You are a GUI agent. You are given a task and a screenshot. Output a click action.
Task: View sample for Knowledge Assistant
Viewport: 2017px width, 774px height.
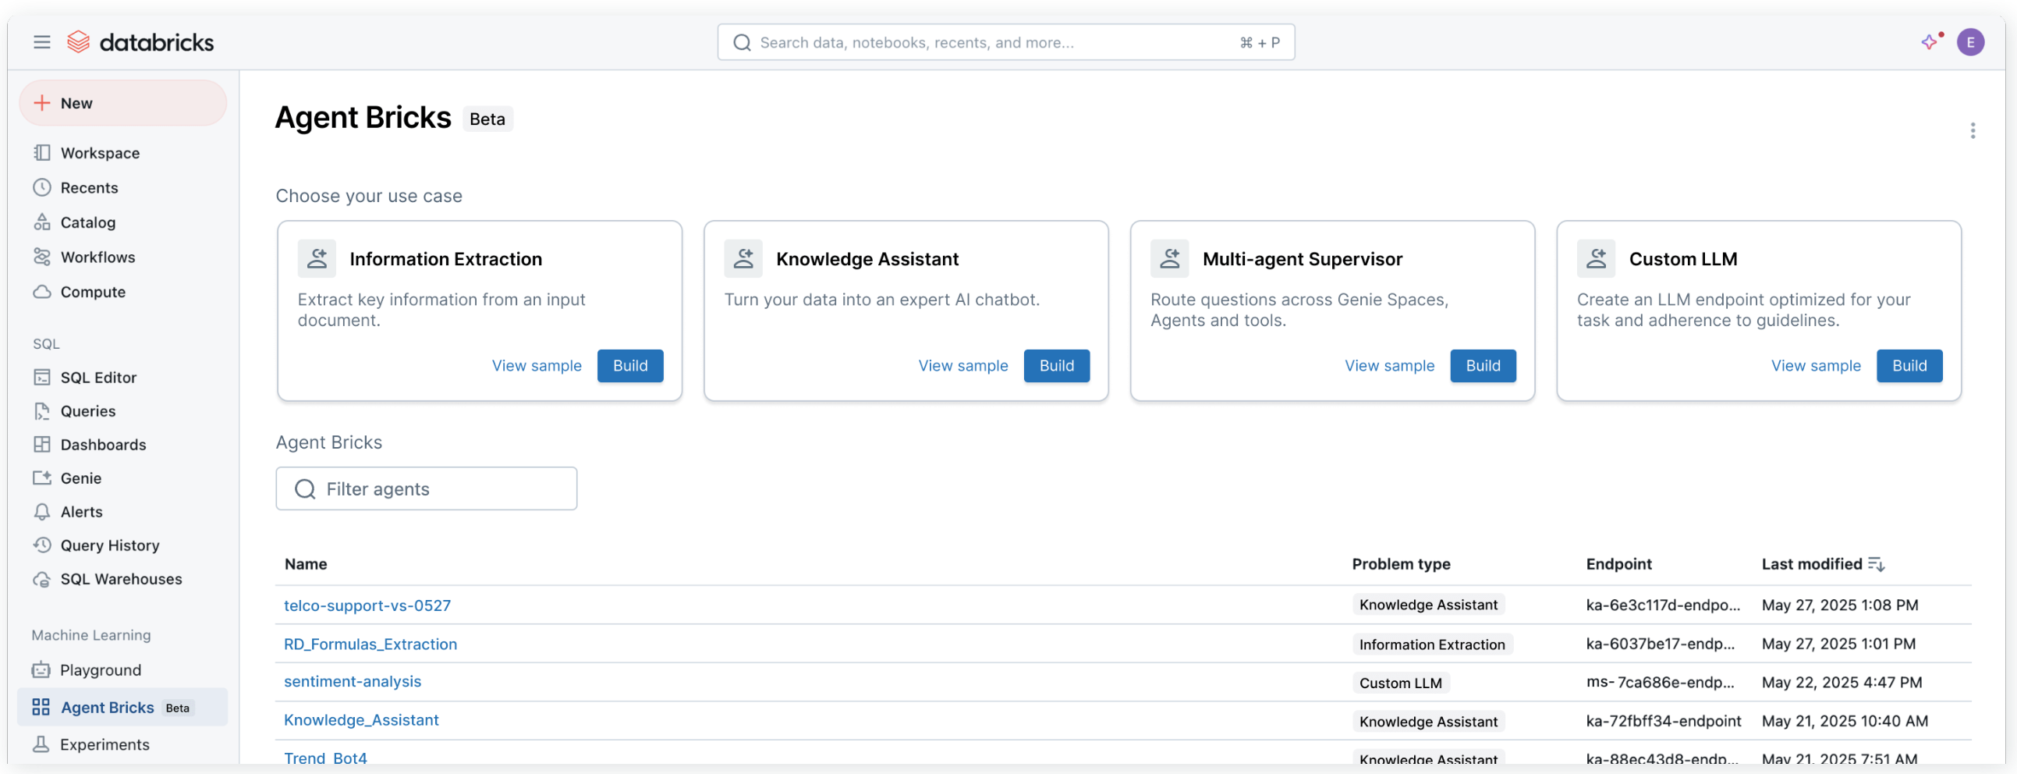tap(963, 366)
